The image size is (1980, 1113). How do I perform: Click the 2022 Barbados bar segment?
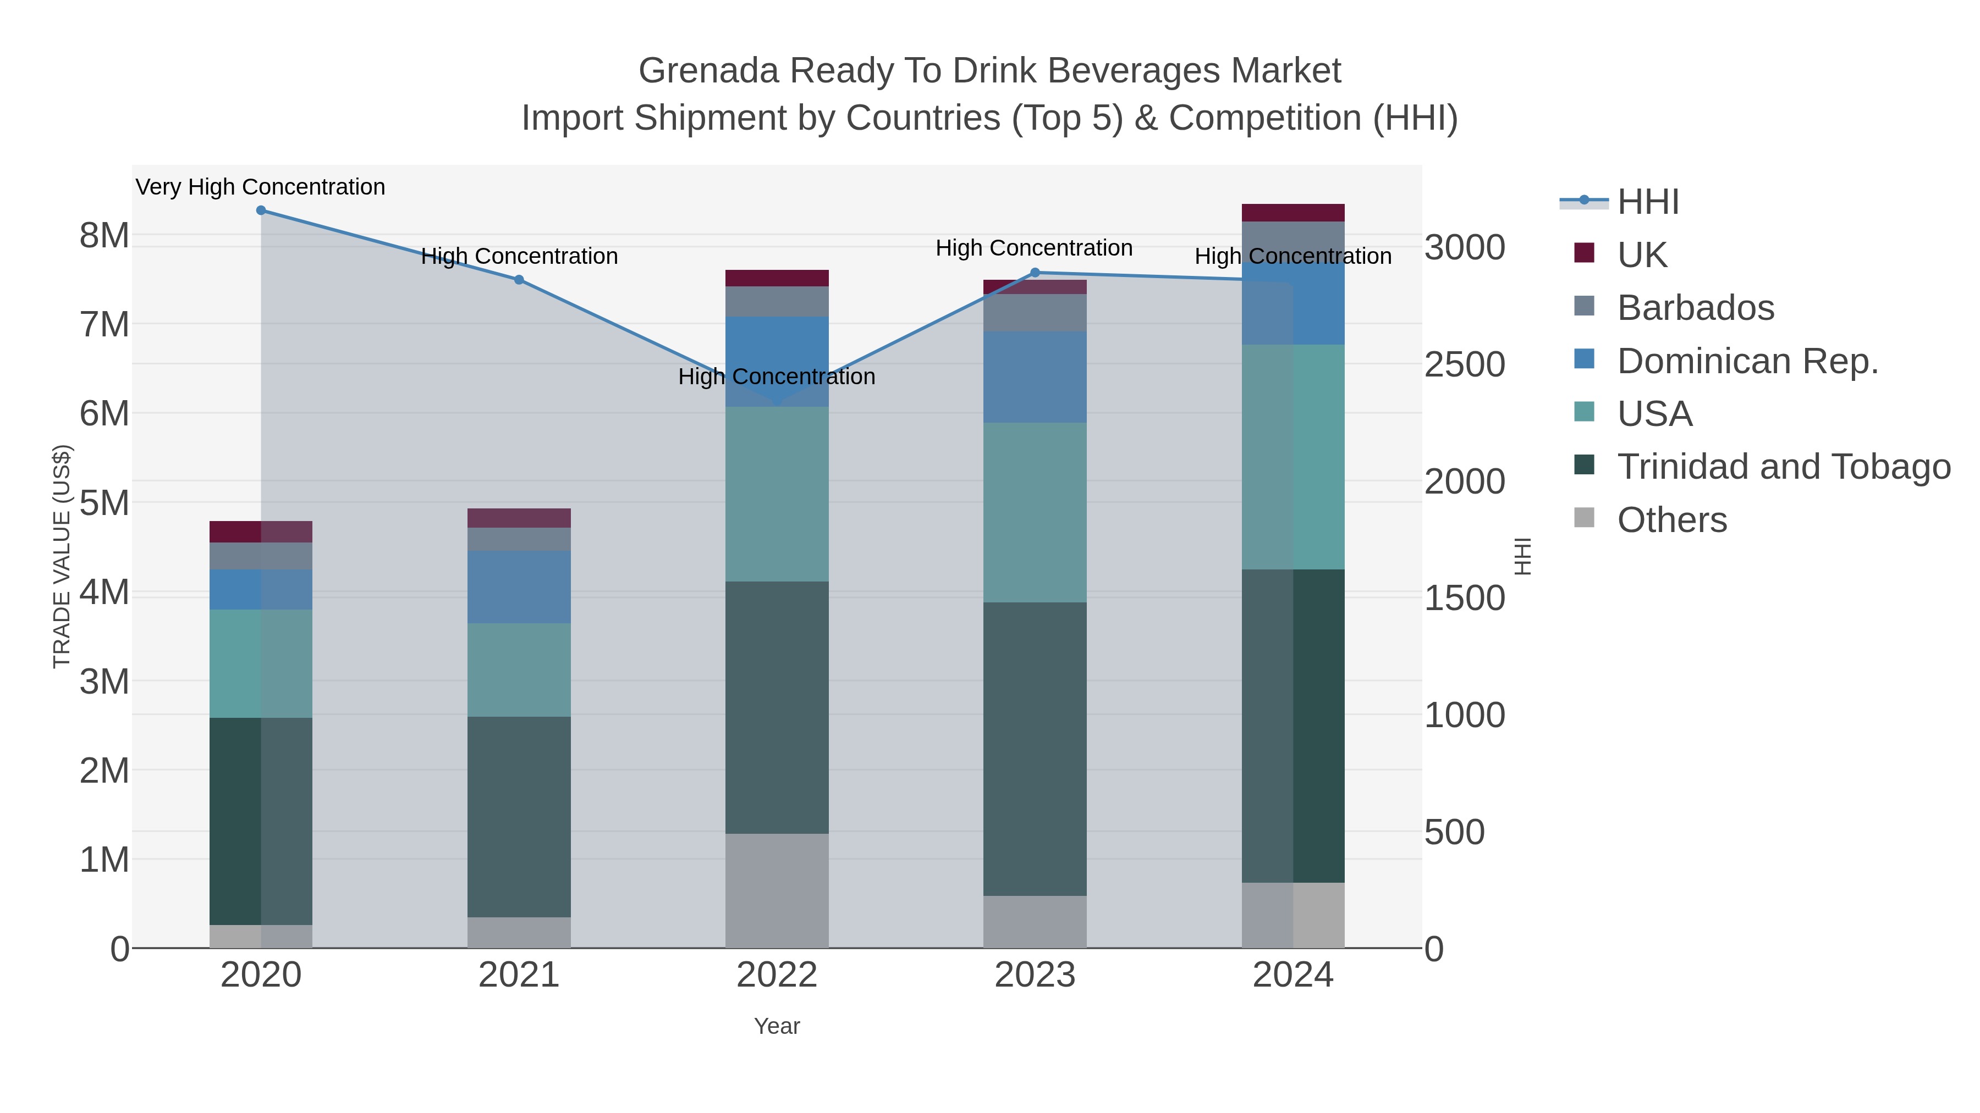(777, 302)
